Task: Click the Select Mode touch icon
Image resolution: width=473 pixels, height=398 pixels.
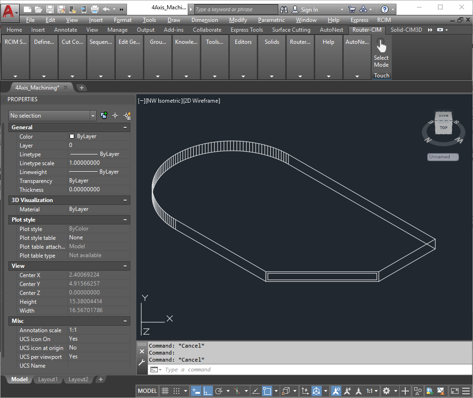Action: click(381, 46)
